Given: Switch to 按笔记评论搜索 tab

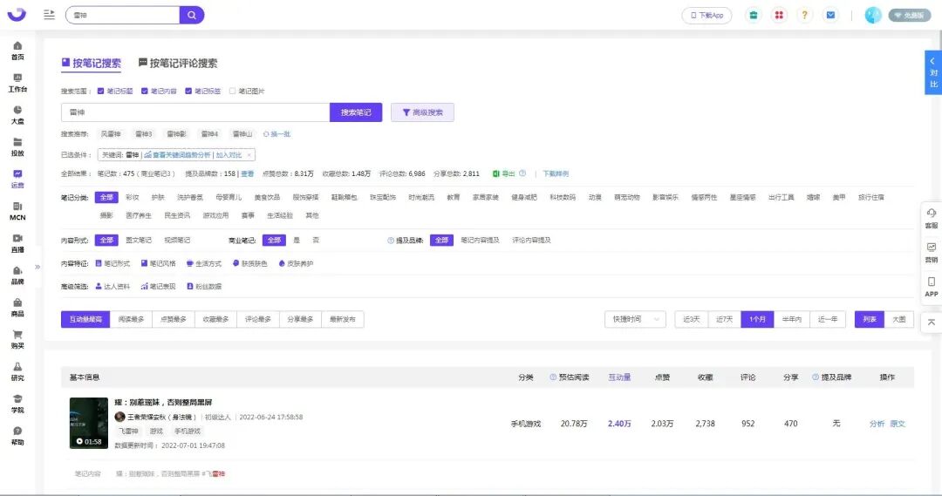Looking at the screenshot, I should tap(178, 63).
